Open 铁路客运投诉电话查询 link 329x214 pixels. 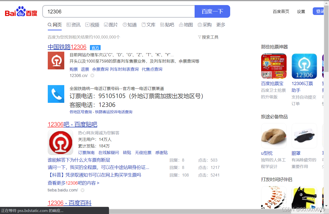tap(114, 112)
